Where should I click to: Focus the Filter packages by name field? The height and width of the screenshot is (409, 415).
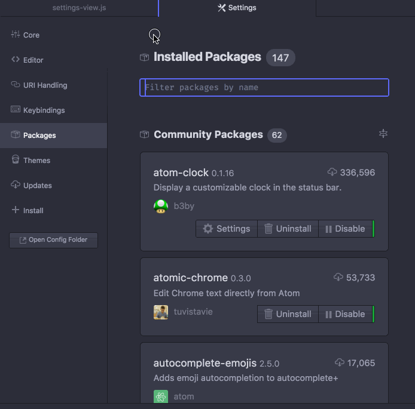coord(264,87)
